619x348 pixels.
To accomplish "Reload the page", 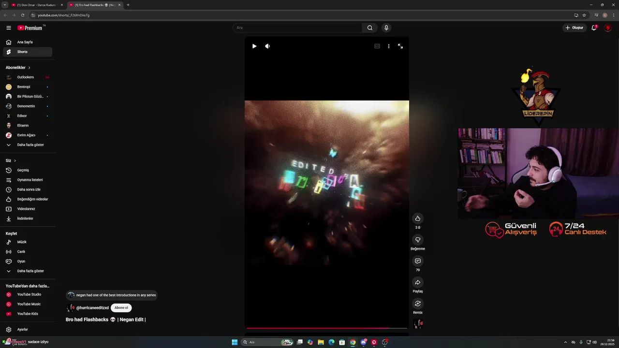I will 22,15.
